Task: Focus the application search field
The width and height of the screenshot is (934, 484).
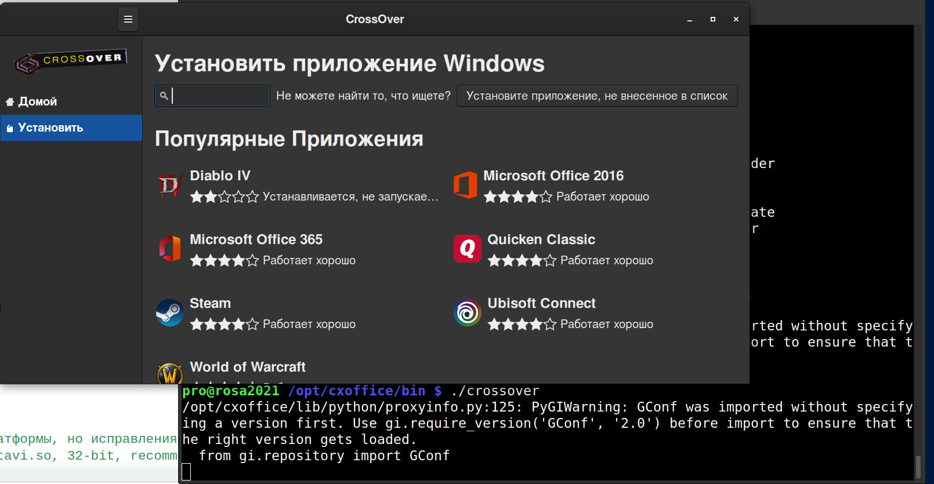Action: (212, 96)
